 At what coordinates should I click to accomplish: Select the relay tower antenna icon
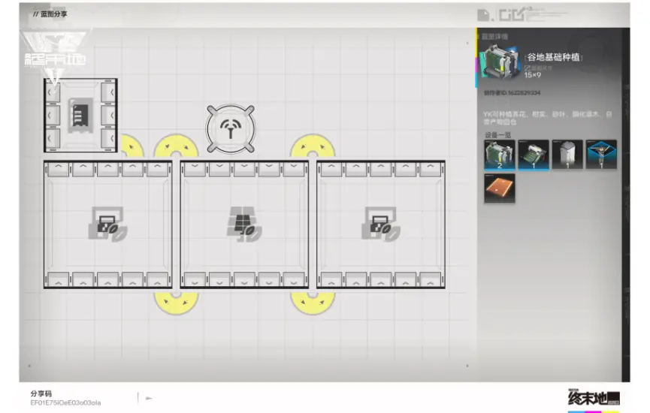231,128
